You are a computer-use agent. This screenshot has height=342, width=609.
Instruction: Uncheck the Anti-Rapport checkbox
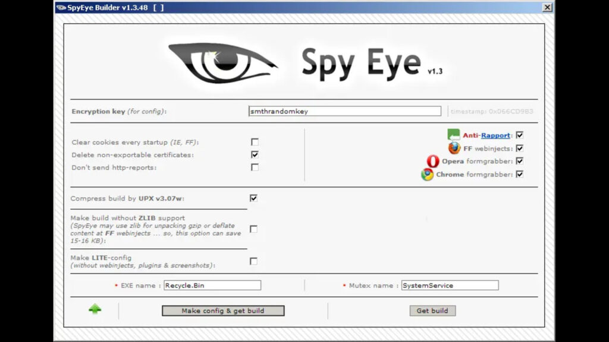point(519,135)
